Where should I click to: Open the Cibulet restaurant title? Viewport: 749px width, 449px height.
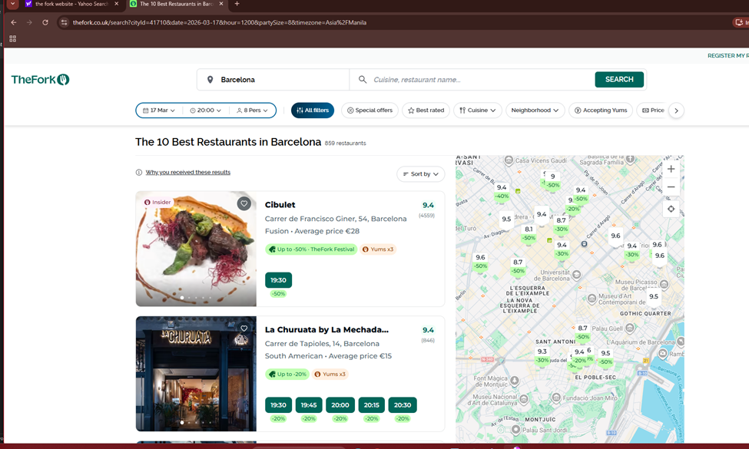280,205
